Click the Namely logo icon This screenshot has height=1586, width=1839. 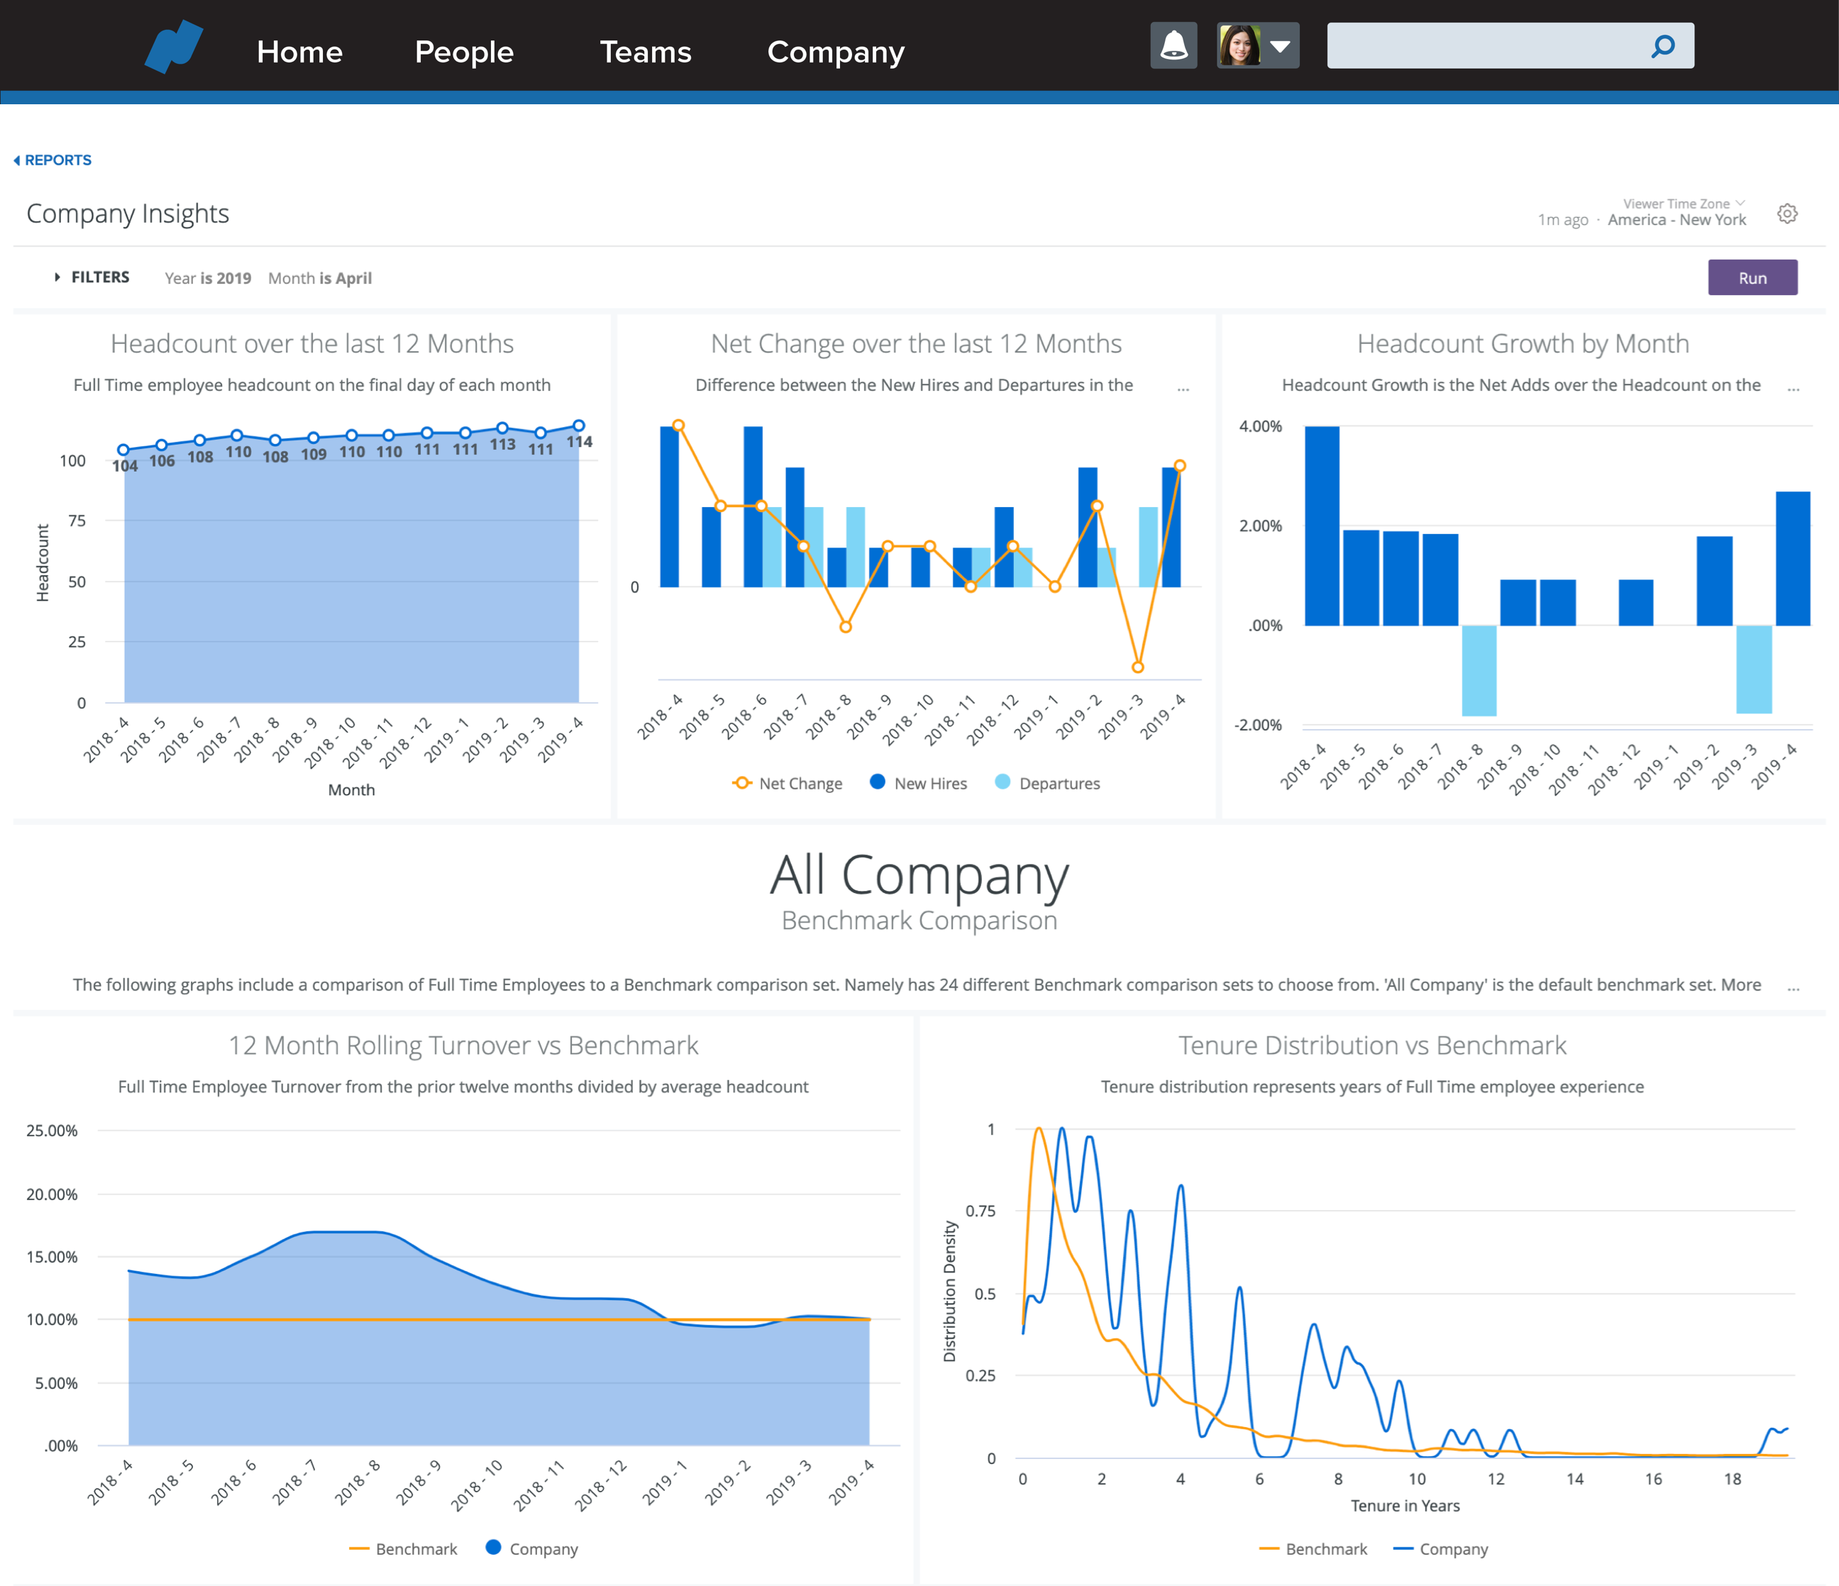174,46
